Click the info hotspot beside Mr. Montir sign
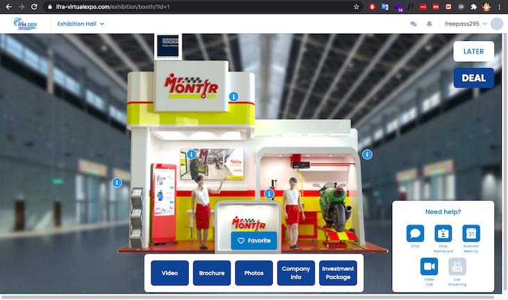Screen dimensions: 508x300 point(234,96)
